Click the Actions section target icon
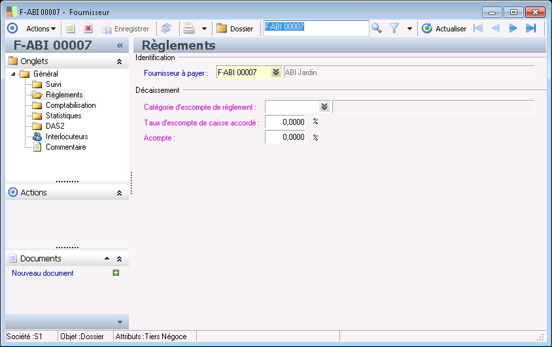This screenshot has height=347, width=552. pos(13,192)
